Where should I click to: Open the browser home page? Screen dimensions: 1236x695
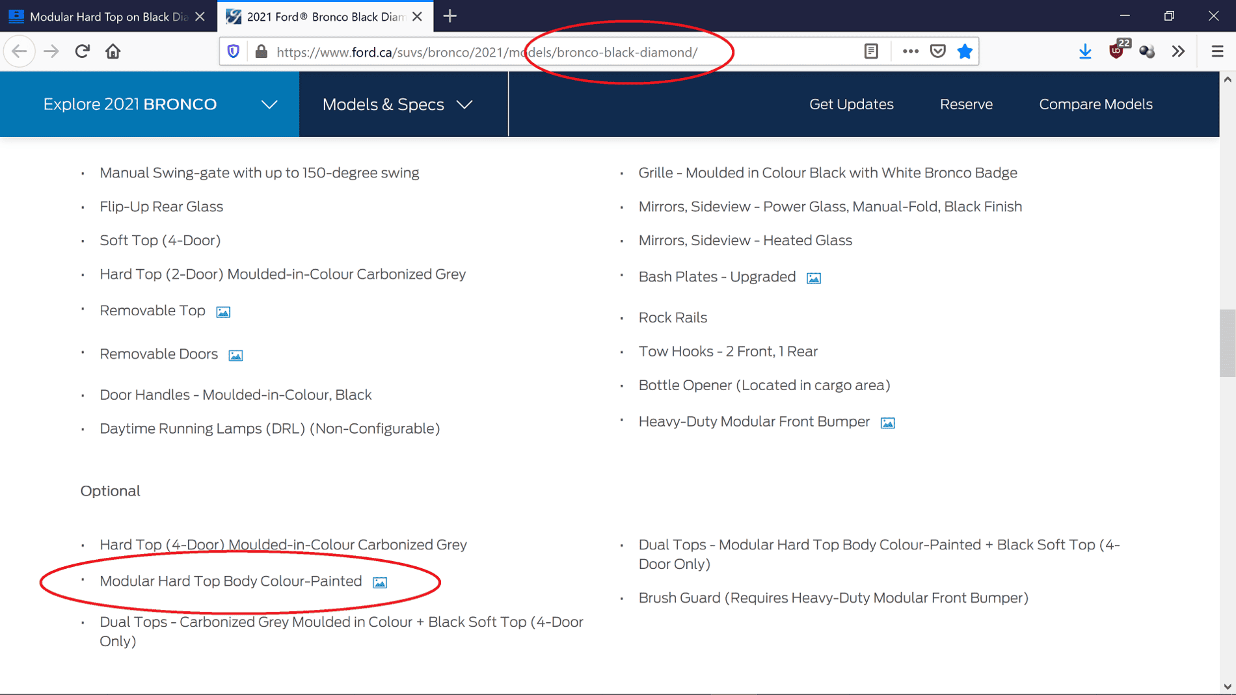tap(113, 51)
